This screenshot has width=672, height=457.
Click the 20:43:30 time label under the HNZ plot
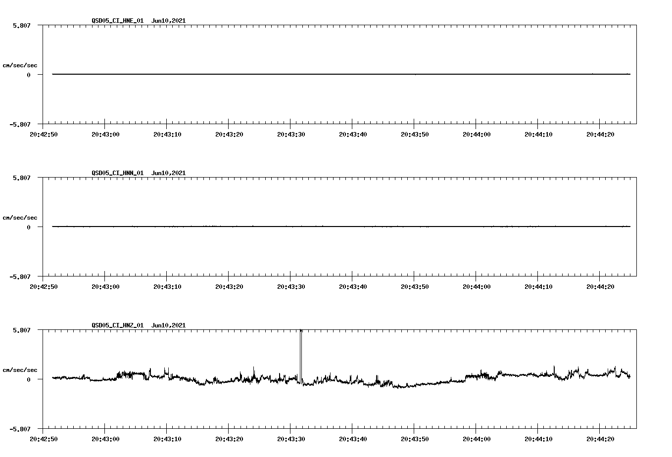pyautogui.click(x=291, y=439)
